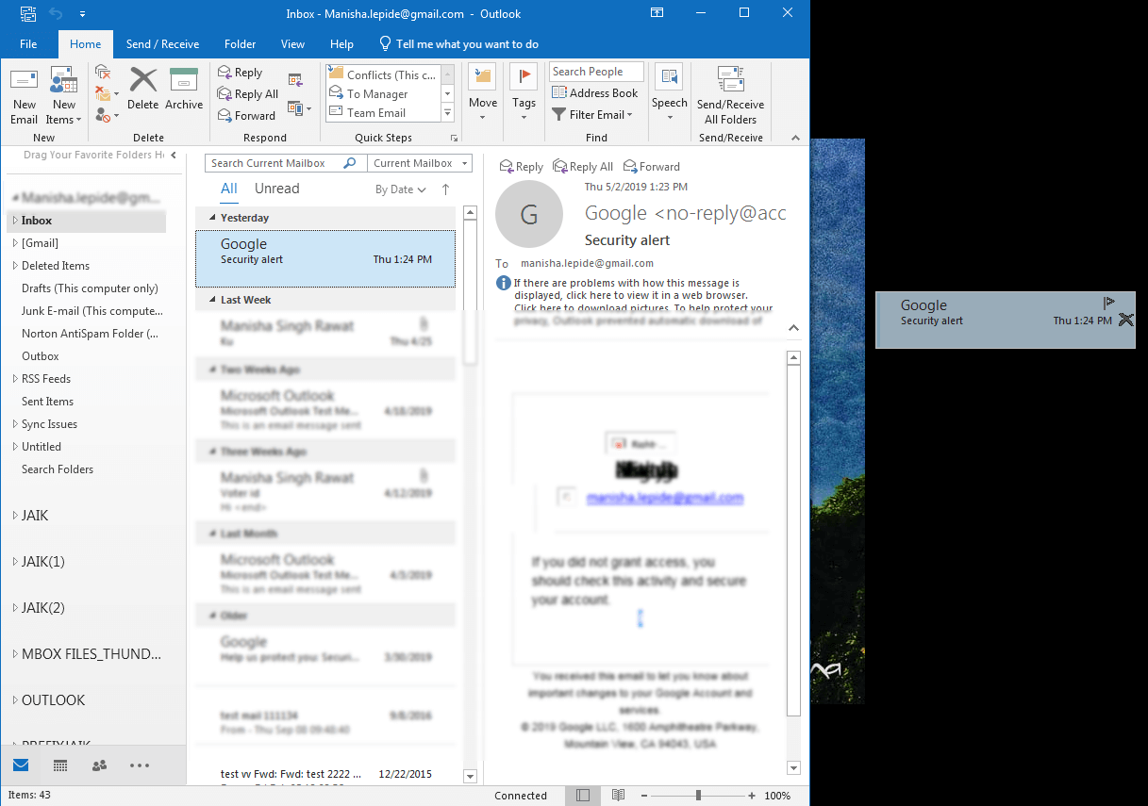Open the New Items menu
The width and height of the screenshot is (1148, 806).
[63, 96]
